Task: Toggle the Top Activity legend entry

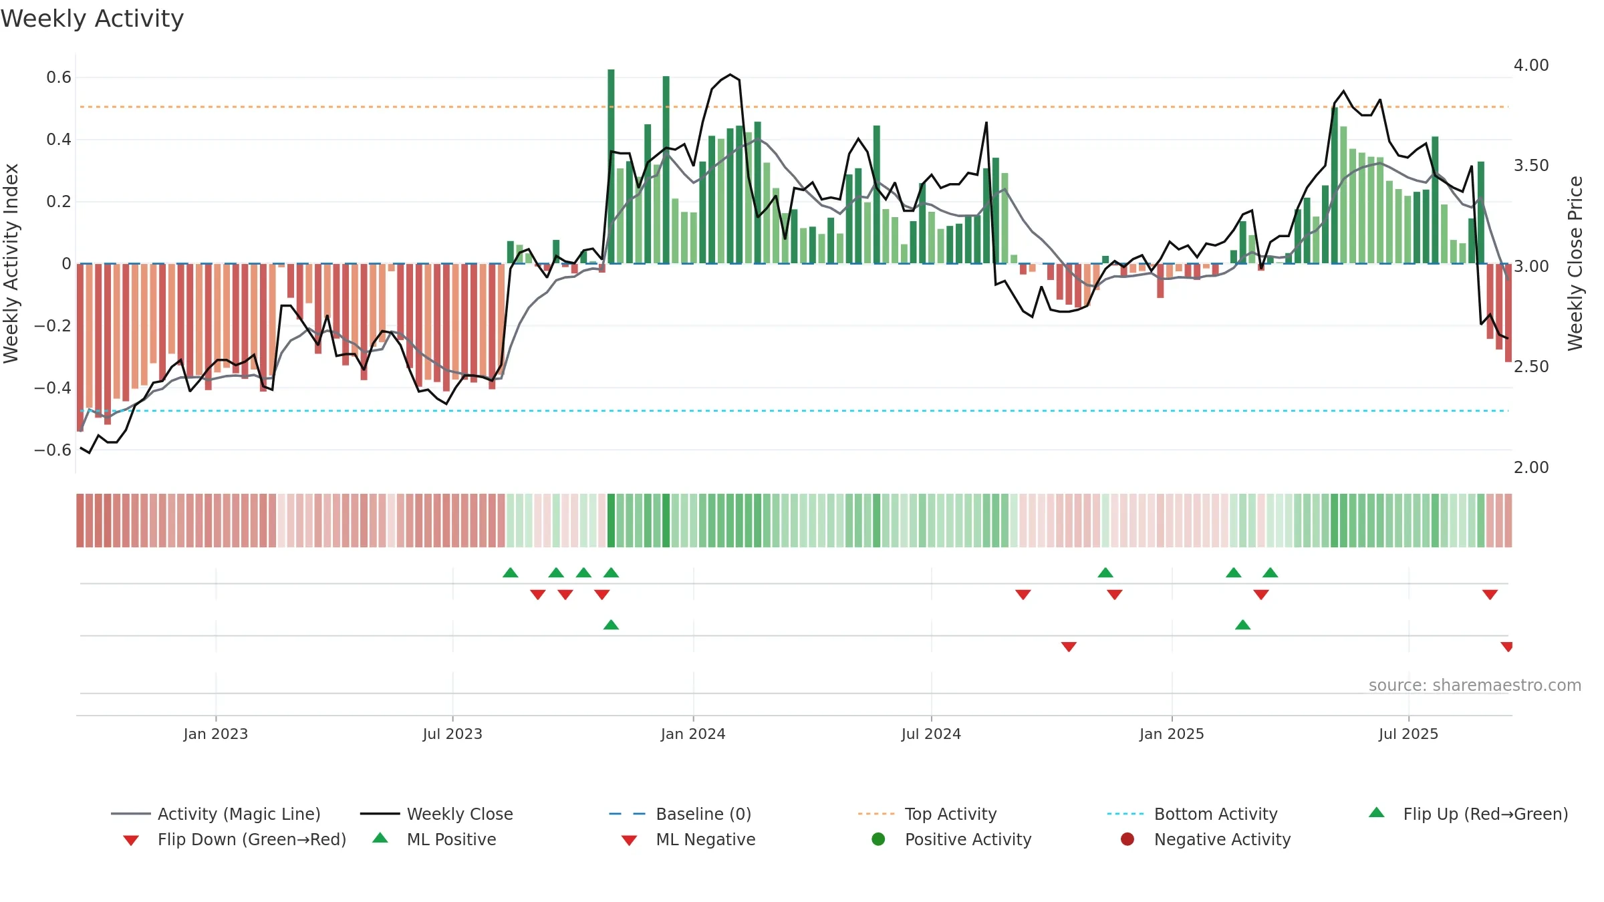Action: coord(927,814)
